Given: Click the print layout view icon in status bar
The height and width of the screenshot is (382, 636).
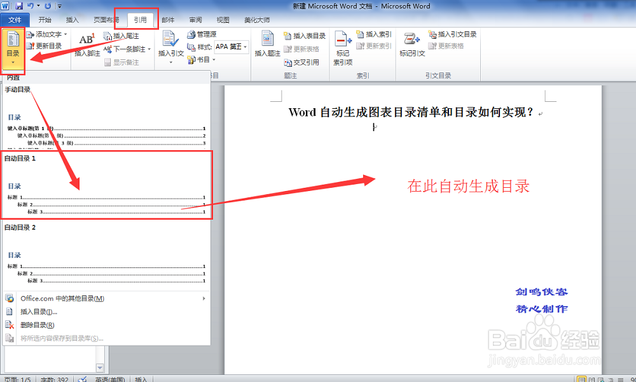Looking at the screenshot, I should coord(581,379).
